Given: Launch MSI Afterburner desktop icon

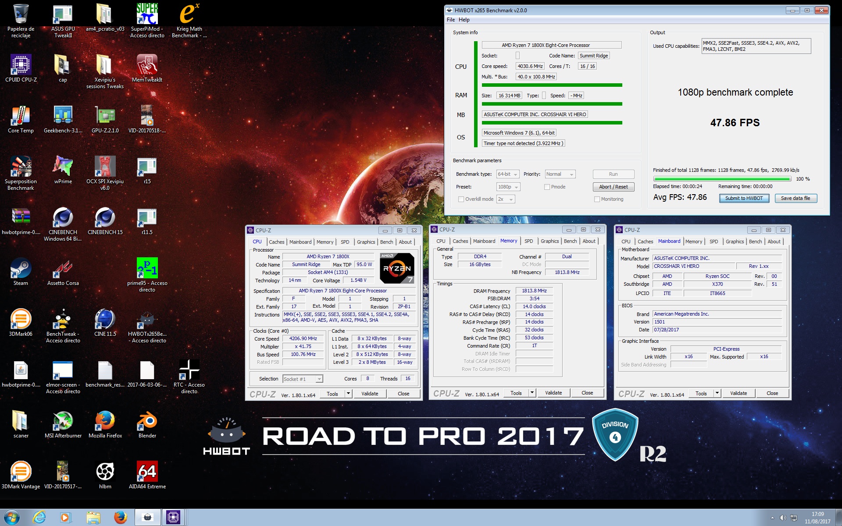Looking at the screenshot, I should [x=63, y=424].
